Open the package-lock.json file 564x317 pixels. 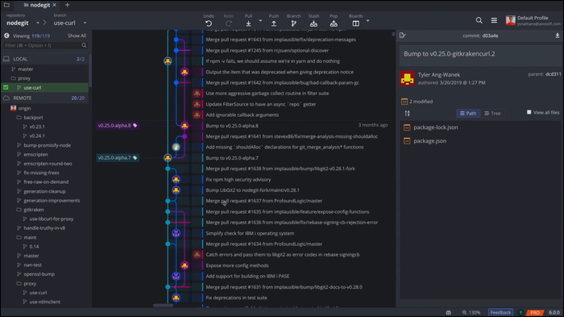pos(436,127)
